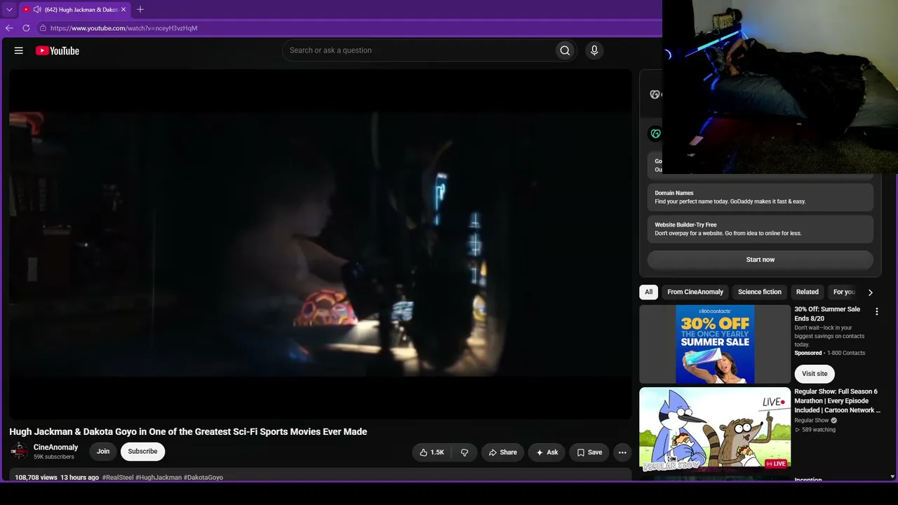This screenshot has height=505, width=898.
Task: Play the Regular Show live stream thumbnail
Action: coord(715,429)
